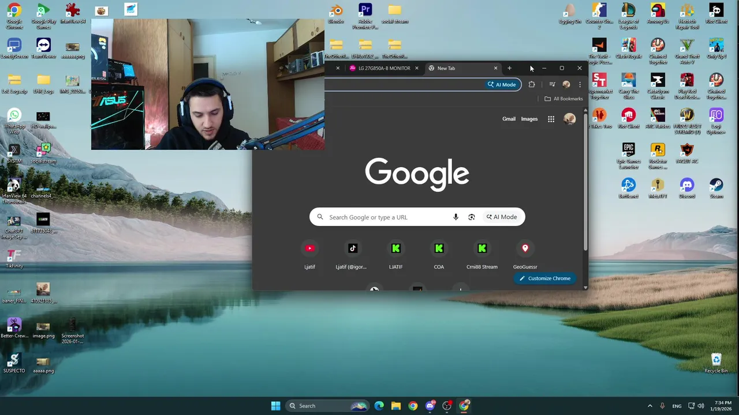Select Discord desktop icon
Viewport: 739px width, 415px height.
click(687, 188)
